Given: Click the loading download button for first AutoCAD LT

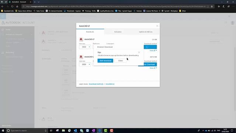Looking at the screenshot, I should pyautogui.click(x=150, y=47).
